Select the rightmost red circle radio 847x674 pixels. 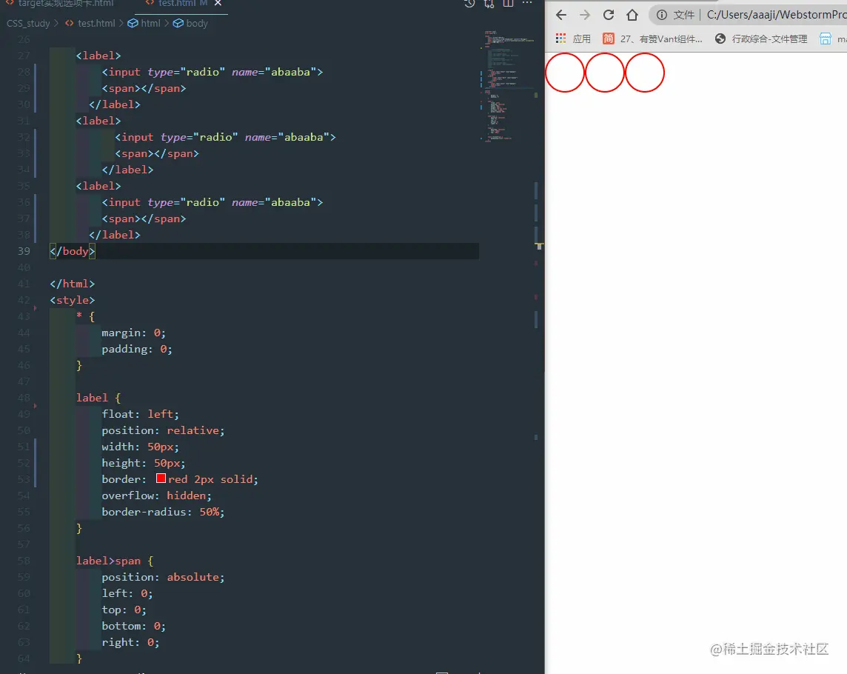click(645, 73)
